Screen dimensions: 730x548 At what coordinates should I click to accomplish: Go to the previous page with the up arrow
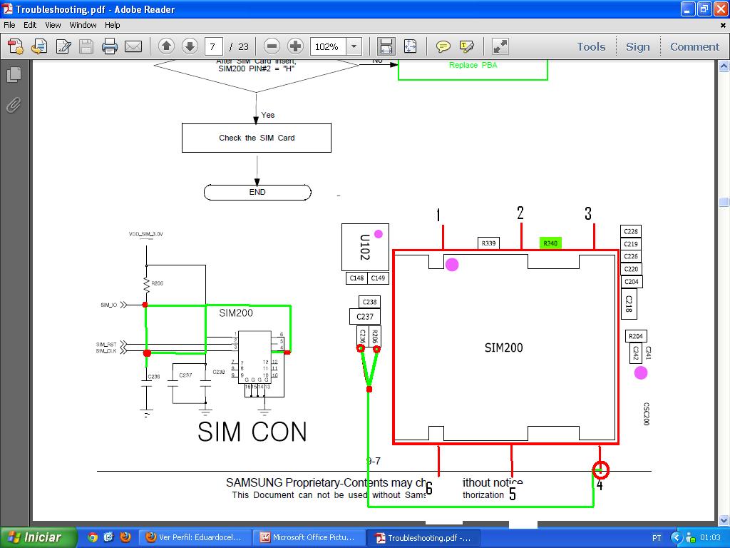166,46
